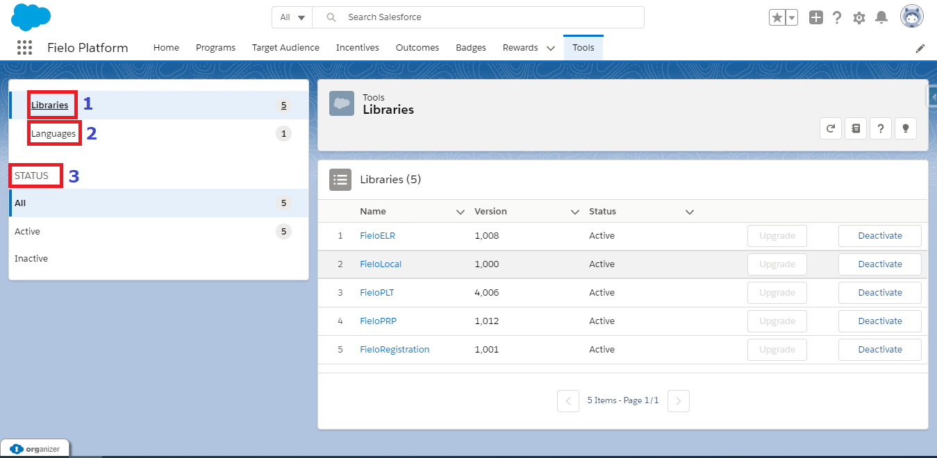Deactivate the FieloLocal library
Image resolution: width=937 pixels, height=458 pixels.
pyautogui.click(x=880, y=264)
